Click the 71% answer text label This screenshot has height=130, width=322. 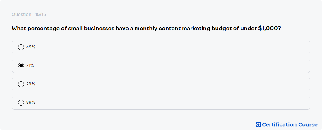tap(30, 65)
